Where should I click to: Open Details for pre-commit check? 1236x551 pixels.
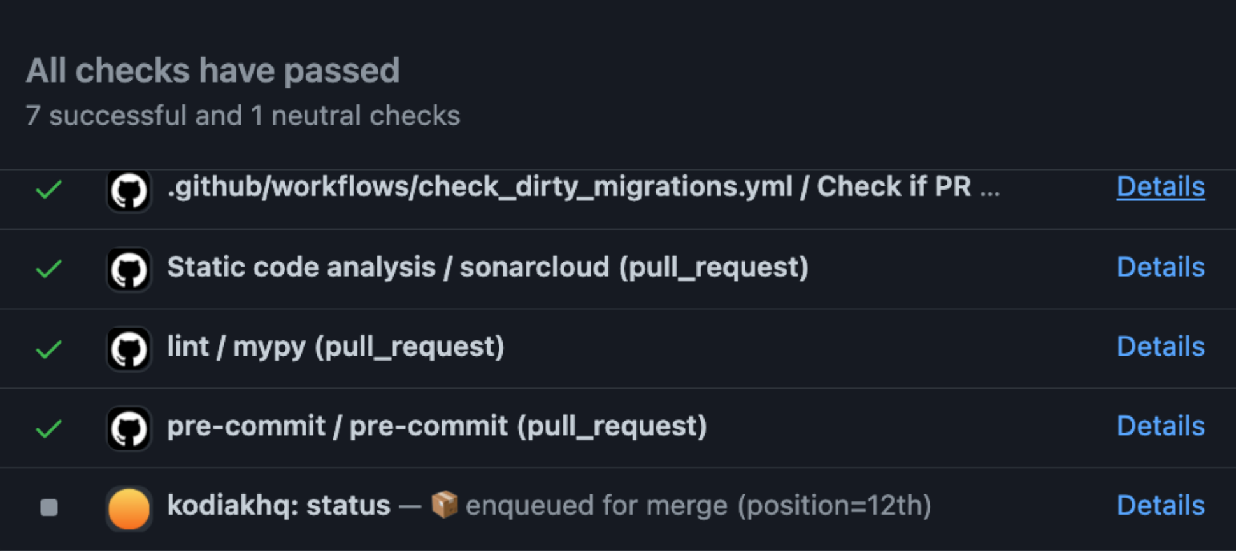pos(1160,426)
